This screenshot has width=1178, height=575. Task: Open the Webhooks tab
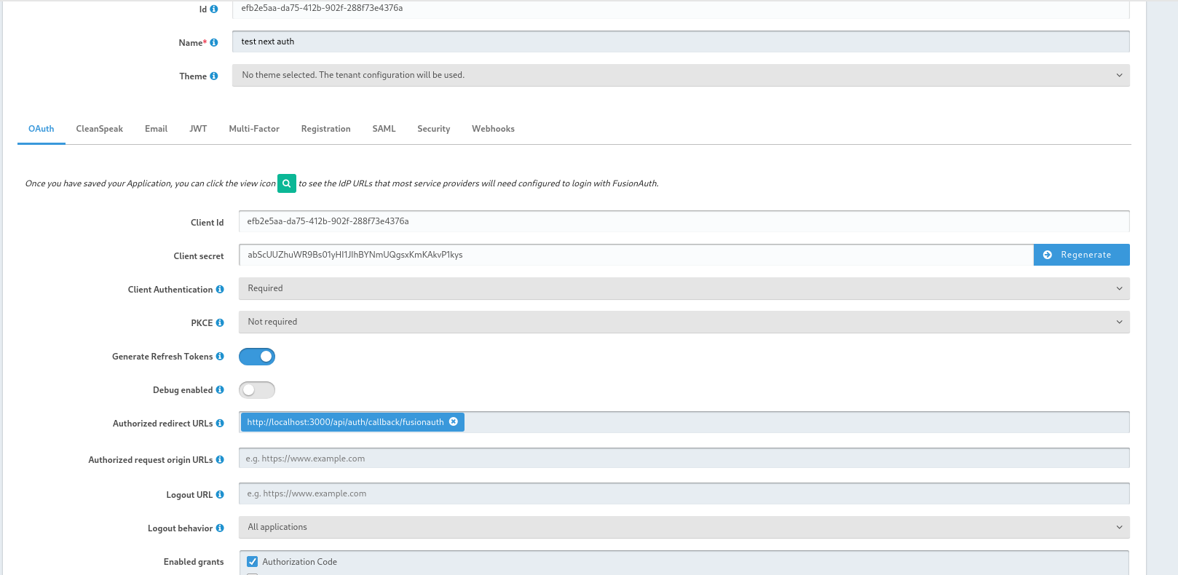pos(493,129)
